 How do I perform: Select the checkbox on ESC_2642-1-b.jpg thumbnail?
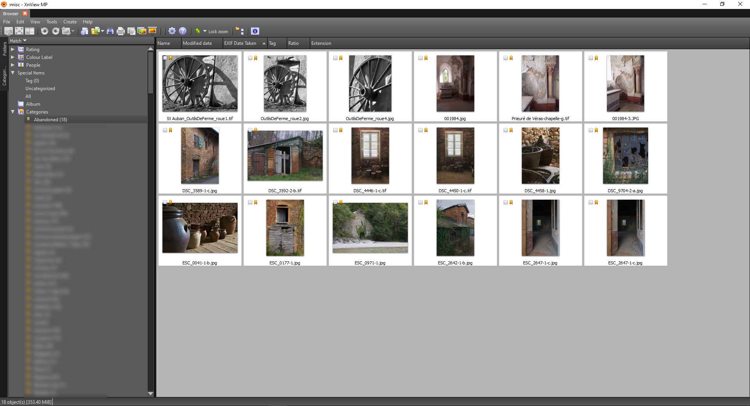click(x=420, y=202)
